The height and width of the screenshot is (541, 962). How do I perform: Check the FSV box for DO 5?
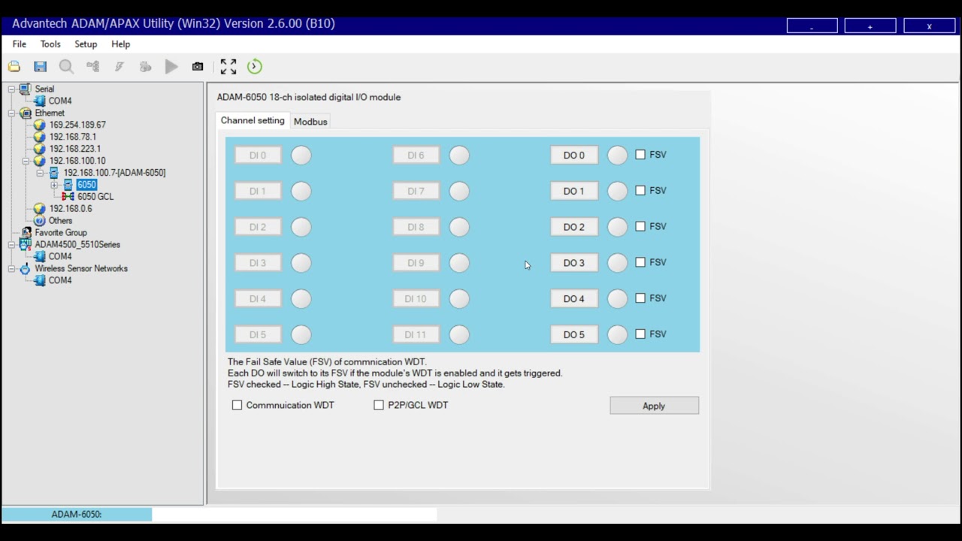coord(640,334)
